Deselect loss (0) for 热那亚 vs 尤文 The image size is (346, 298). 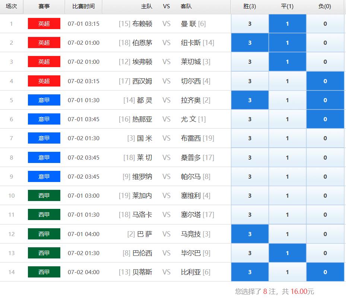tap(325, 119)
